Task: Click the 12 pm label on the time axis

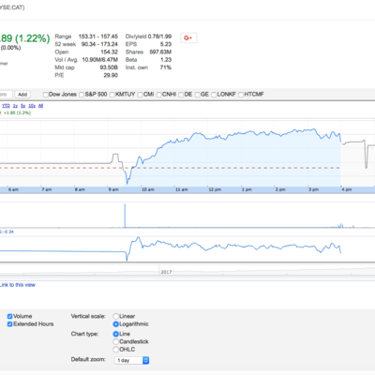Action: pos(215,189)
